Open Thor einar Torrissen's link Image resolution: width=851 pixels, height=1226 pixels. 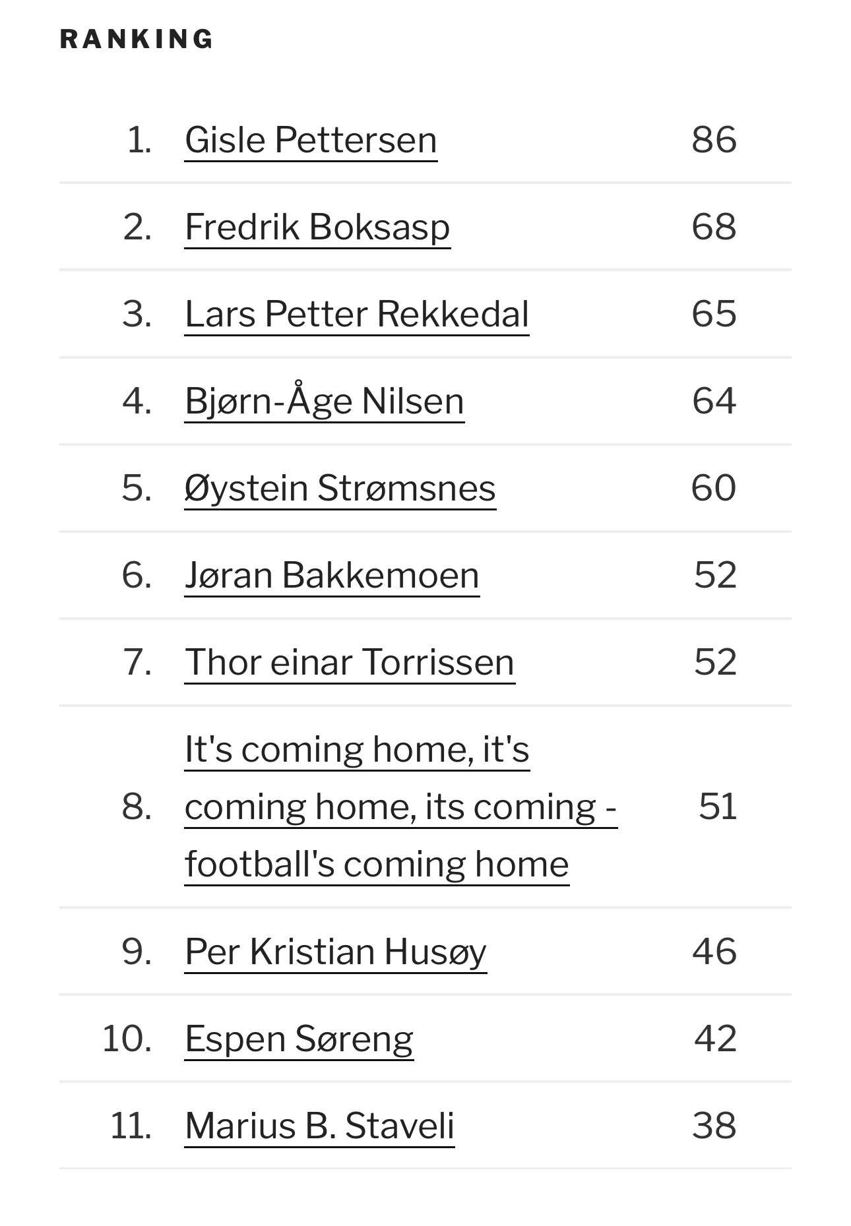[350, 662]
